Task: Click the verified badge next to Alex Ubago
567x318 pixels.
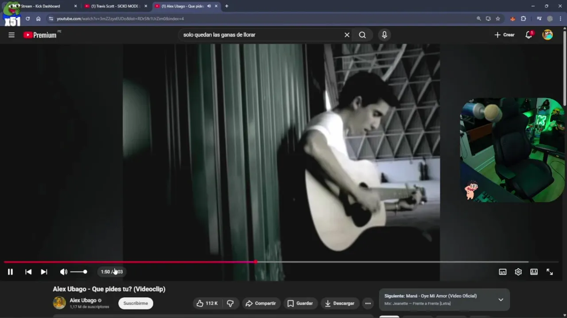Action: coord(100,300)
